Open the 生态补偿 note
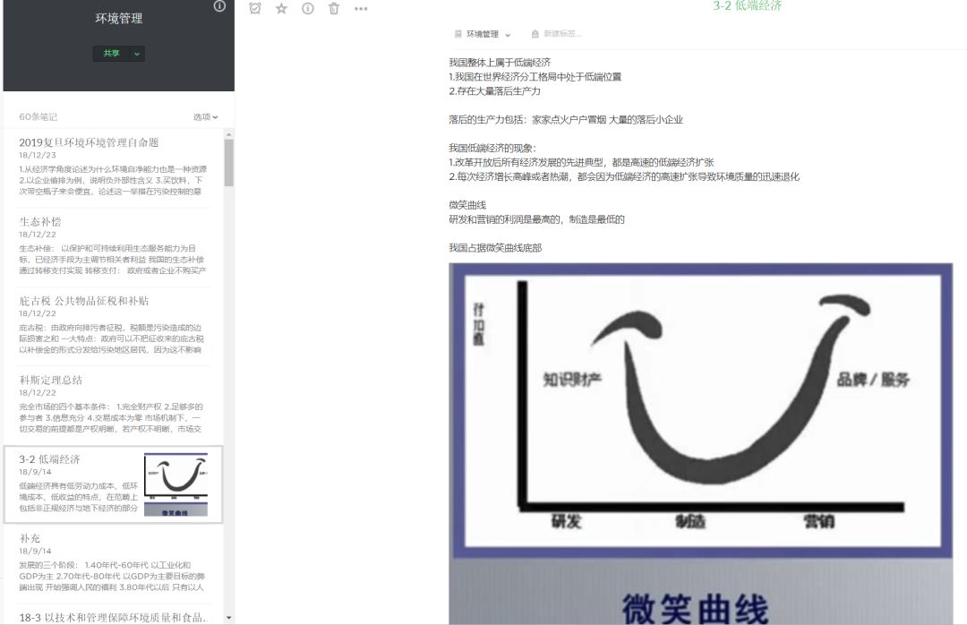The width and height of the screenshot is (967, 625). pos(113,246)
